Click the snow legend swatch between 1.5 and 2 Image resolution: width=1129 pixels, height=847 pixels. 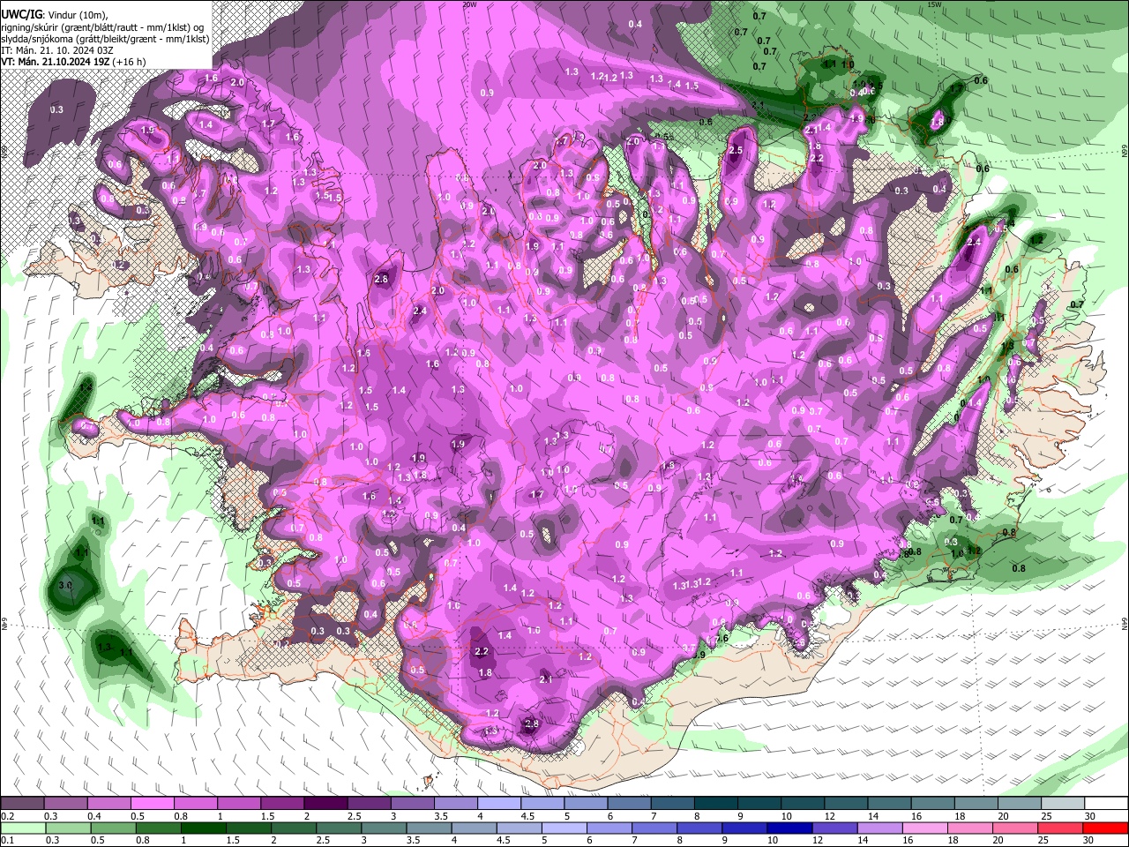pos(282,804)
